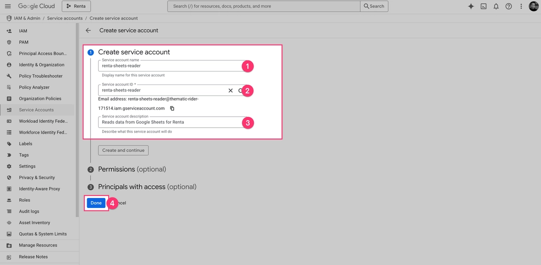Open the Renta project selector
The height and width of the screenshot is (265, 541).
(x=76, y=6)
